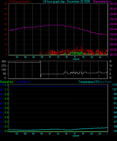The height and width of the screenshot is (141, 117).
Task: Click the red 45 windspeed scale value
Action: coord(6,9)
